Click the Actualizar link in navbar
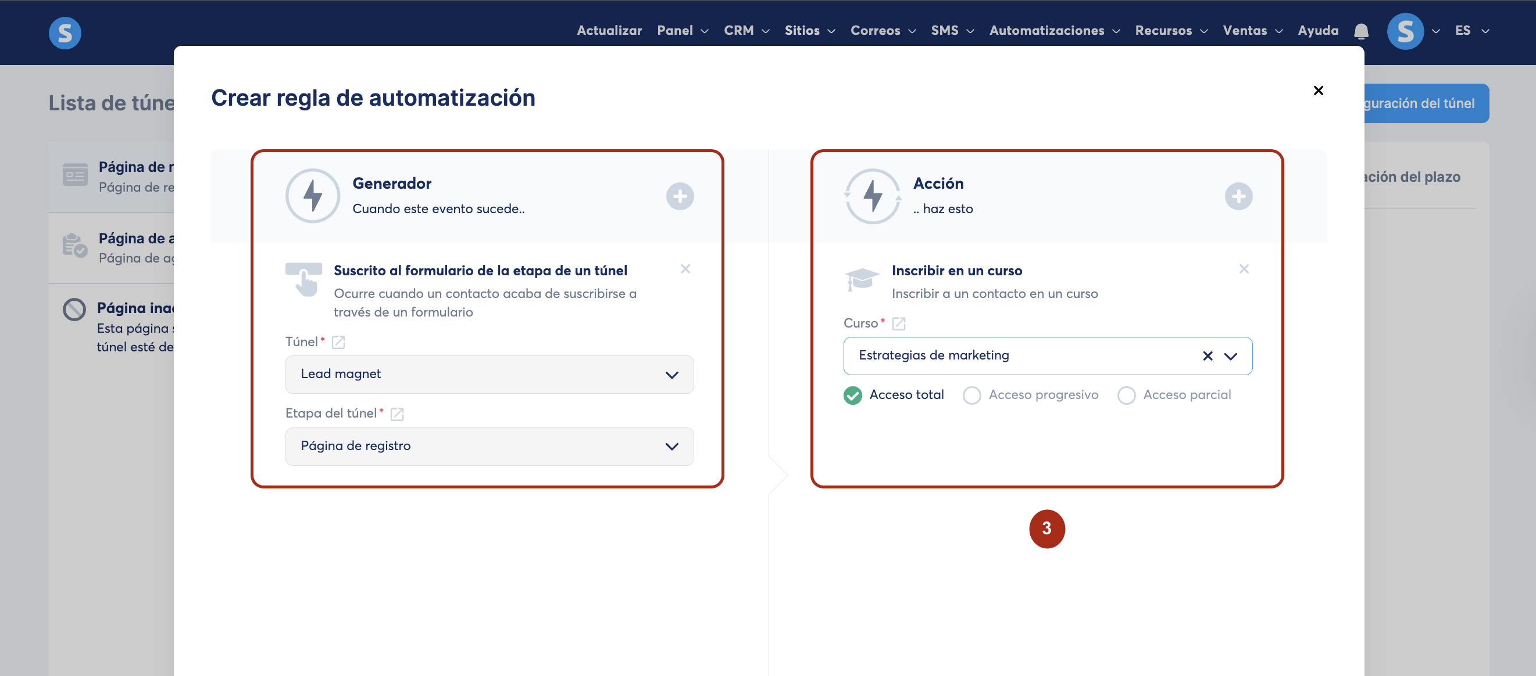The height and width of the screenshot is (676, 1536). (609, 31)
